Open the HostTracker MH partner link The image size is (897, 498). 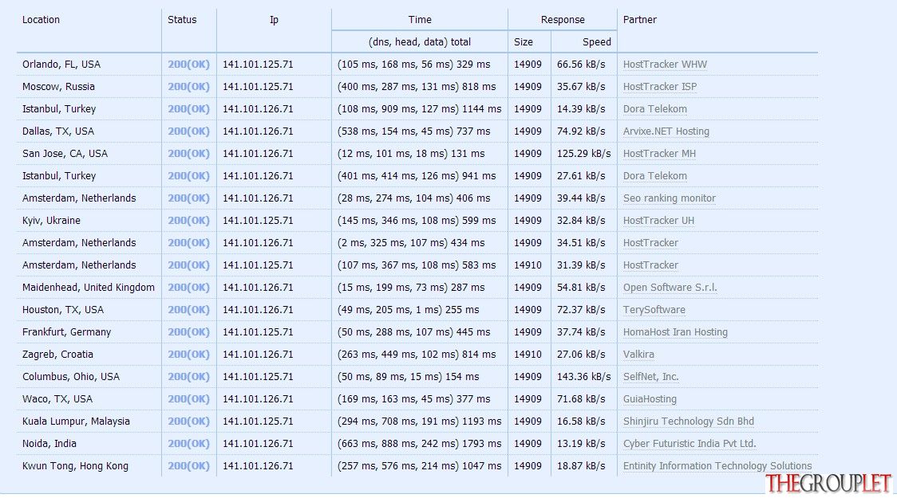(x=659, y=154)
